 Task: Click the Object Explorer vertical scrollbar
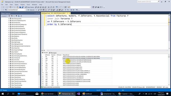[39, 53]
